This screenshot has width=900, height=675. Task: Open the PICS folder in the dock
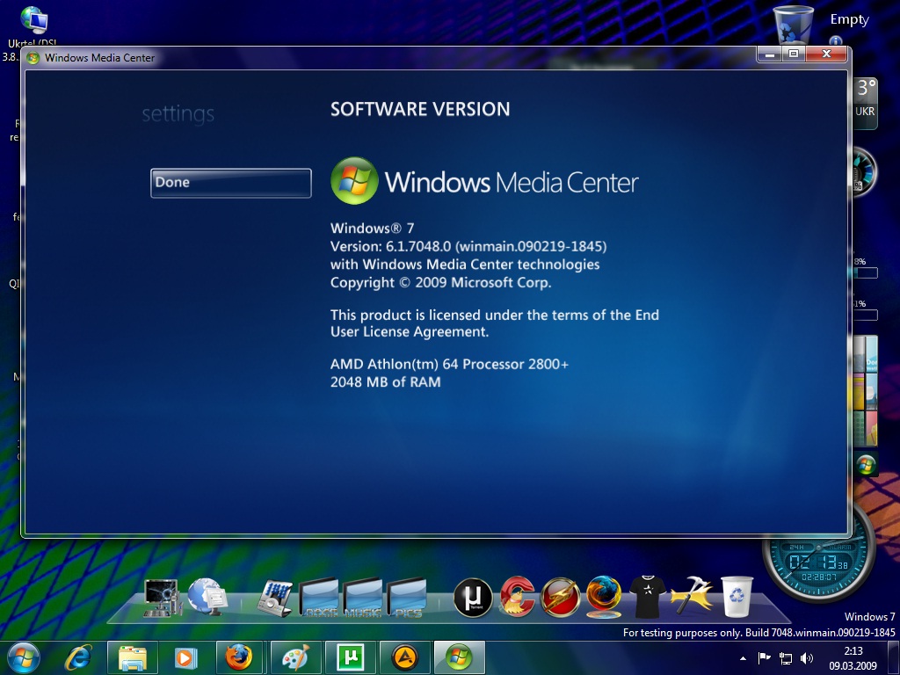[407, 598]
